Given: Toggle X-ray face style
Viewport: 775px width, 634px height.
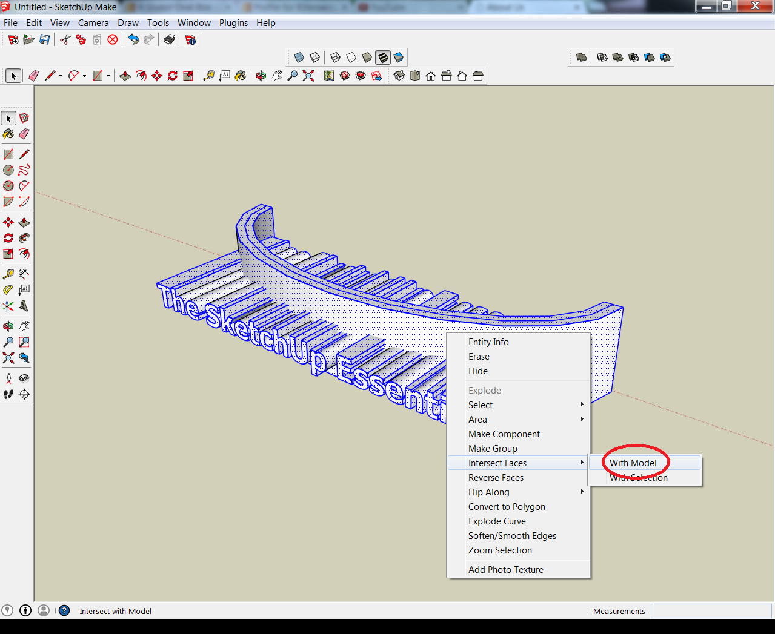Looking at the screenshot, I should (299, 58).
